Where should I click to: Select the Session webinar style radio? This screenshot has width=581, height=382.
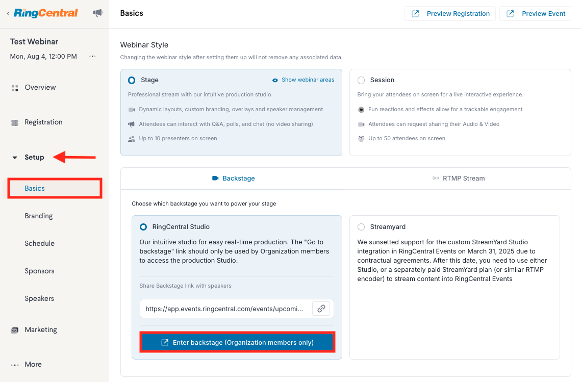[x=361, y=80]
